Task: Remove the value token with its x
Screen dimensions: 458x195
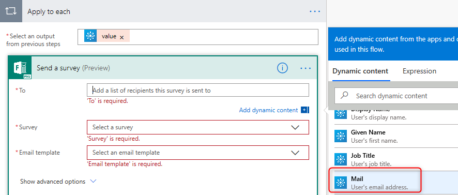Action: coord(122,37)
